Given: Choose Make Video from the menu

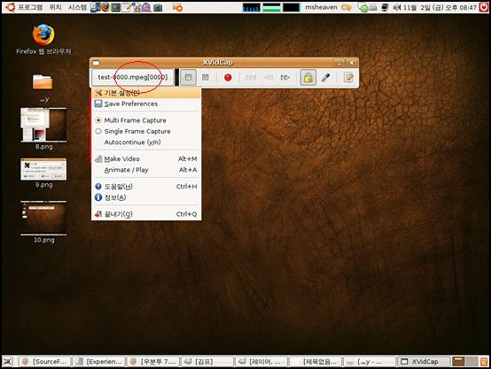Looking at the screenshot, I should coord(146,159).
